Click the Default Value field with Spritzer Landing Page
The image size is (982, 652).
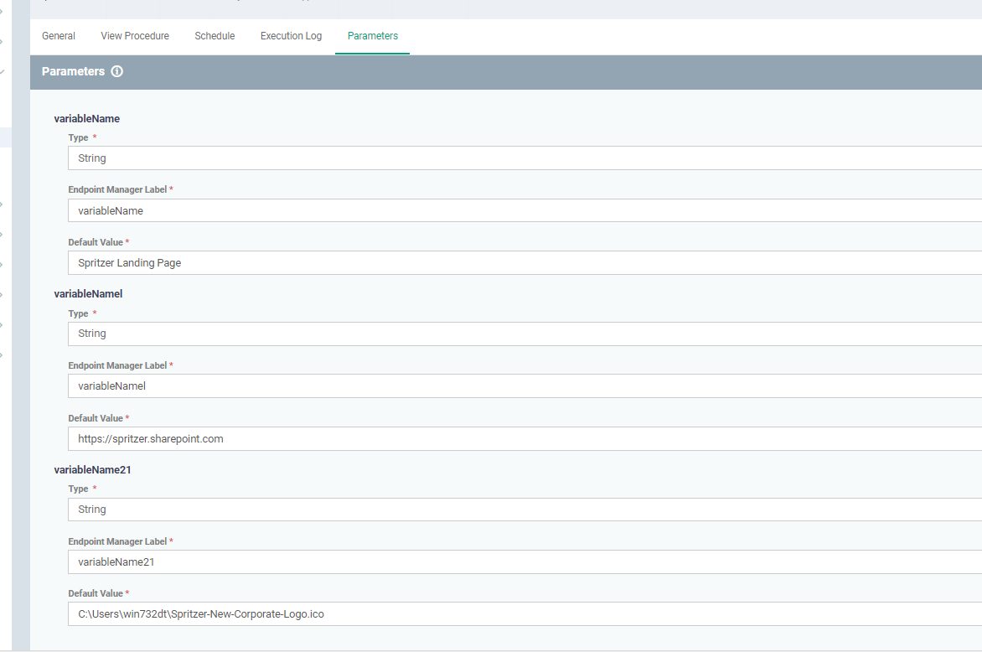coord(525,263)
